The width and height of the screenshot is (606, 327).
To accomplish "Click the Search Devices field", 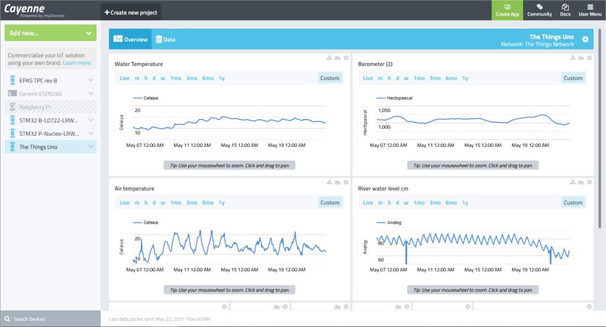I will point(51,319).
